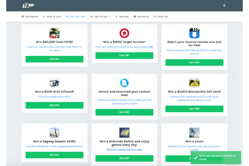Click 'Fill in your details and click enter'

point(124,150)
